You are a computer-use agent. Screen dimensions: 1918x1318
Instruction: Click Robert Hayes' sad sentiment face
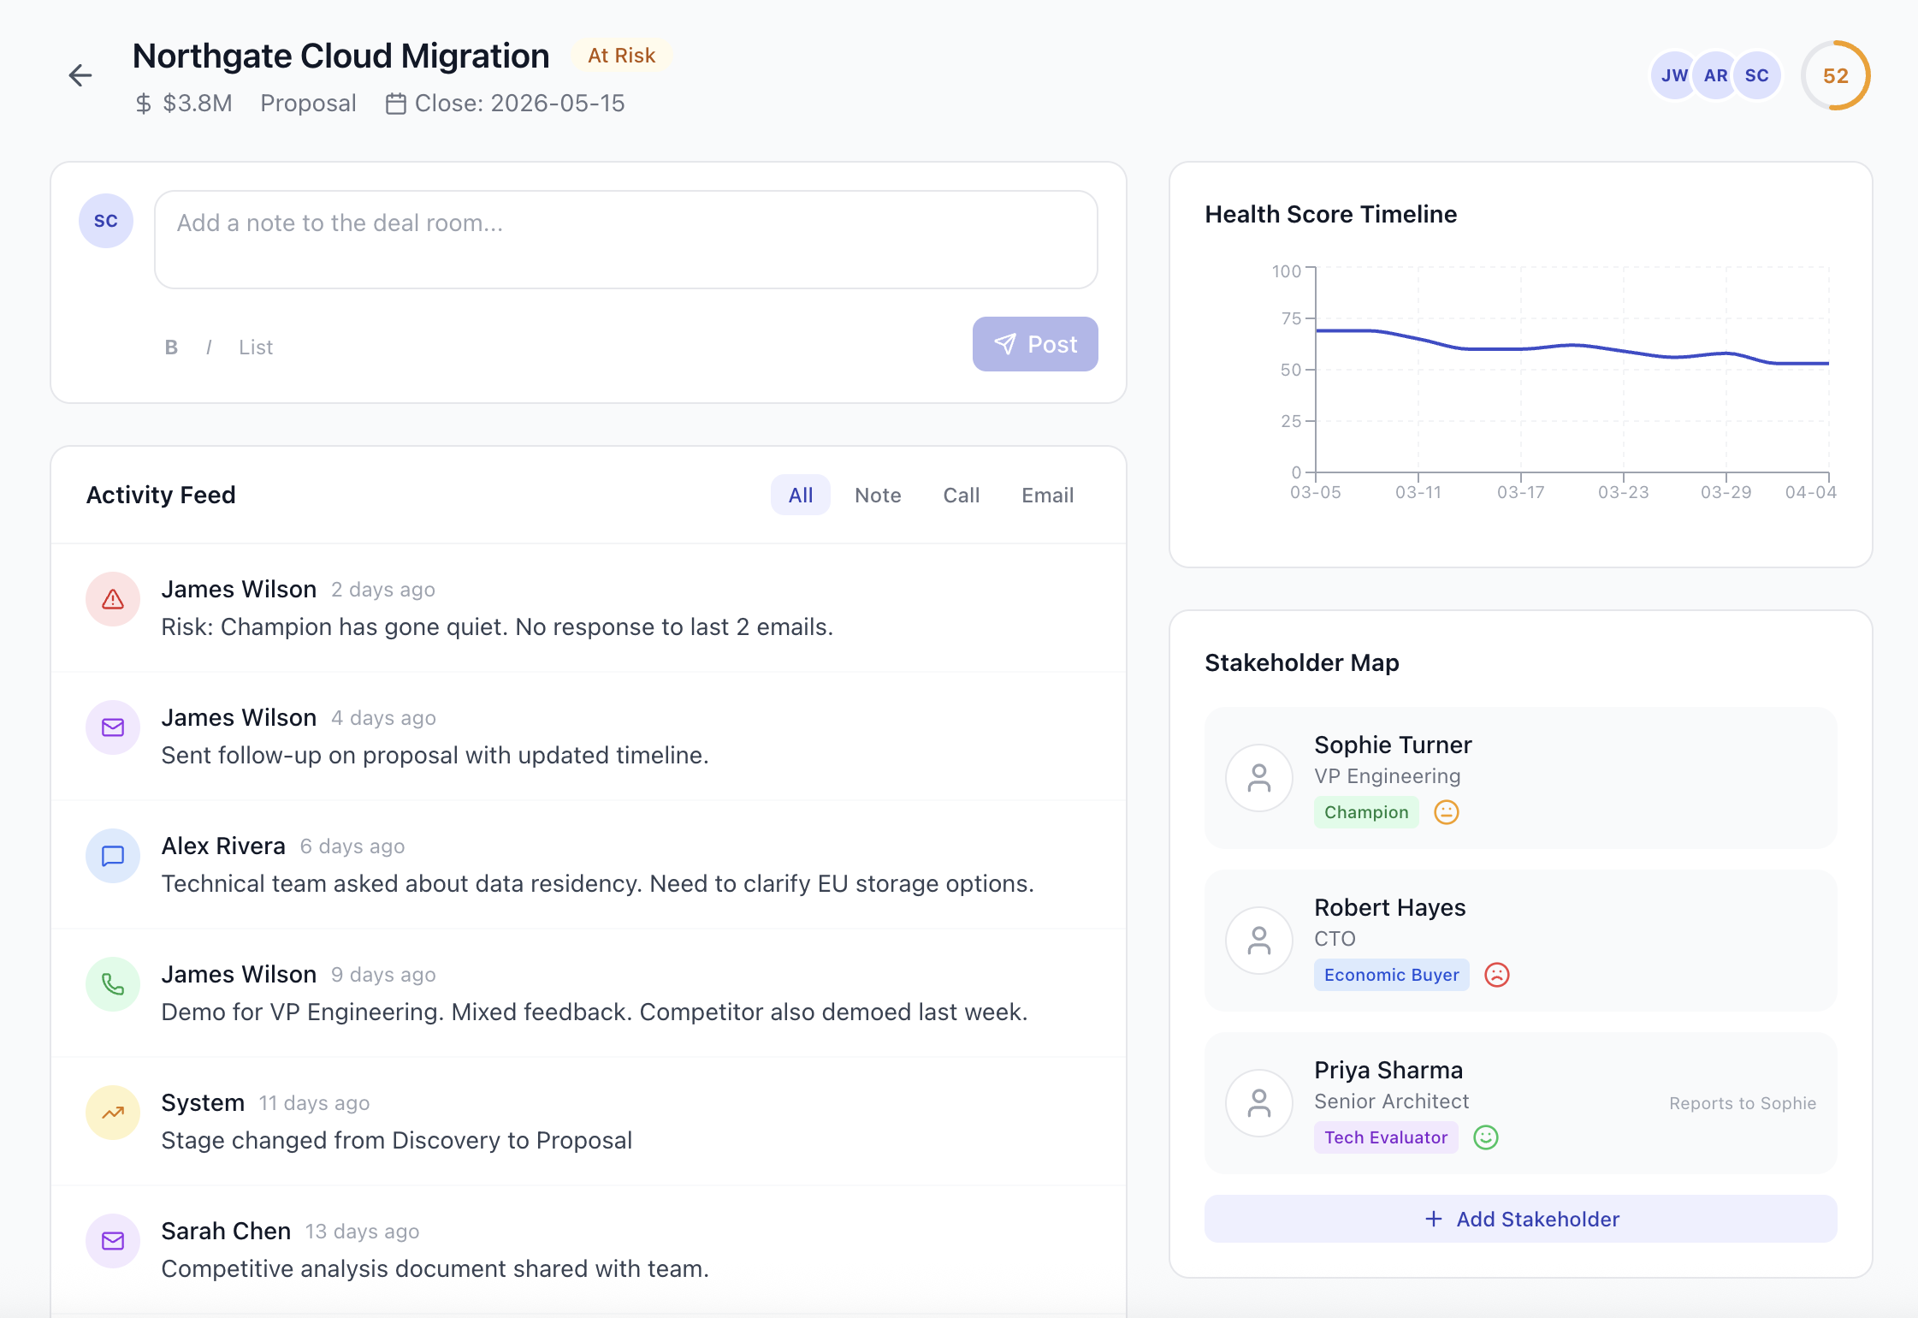[1497, 975]
